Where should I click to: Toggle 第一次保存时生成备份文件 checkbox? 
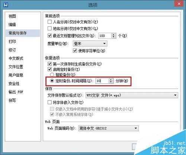coord(49,64)
